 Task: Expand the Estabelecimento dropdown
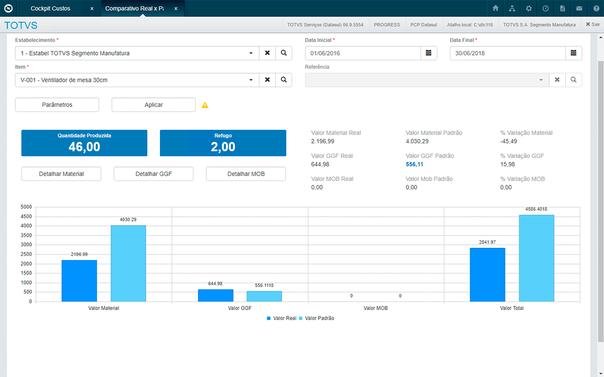pos(251,53)
